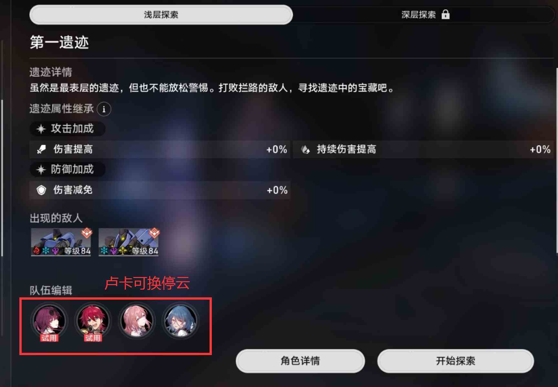Viewport: 558px width, 387px height.
Task: Click the flame icon beside 持续伤害提高
Action: (305, 149)
